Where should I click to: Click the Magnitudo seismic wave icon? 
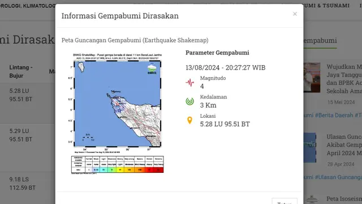pos(190,82)
